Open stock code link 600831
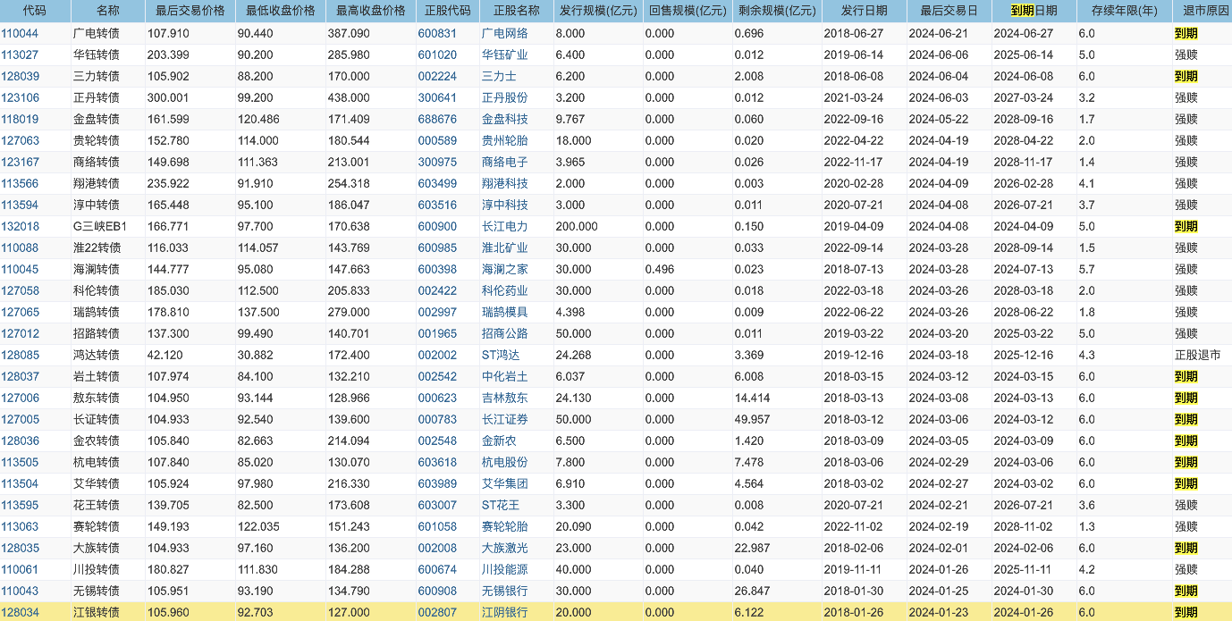 (x=437, y=33)
